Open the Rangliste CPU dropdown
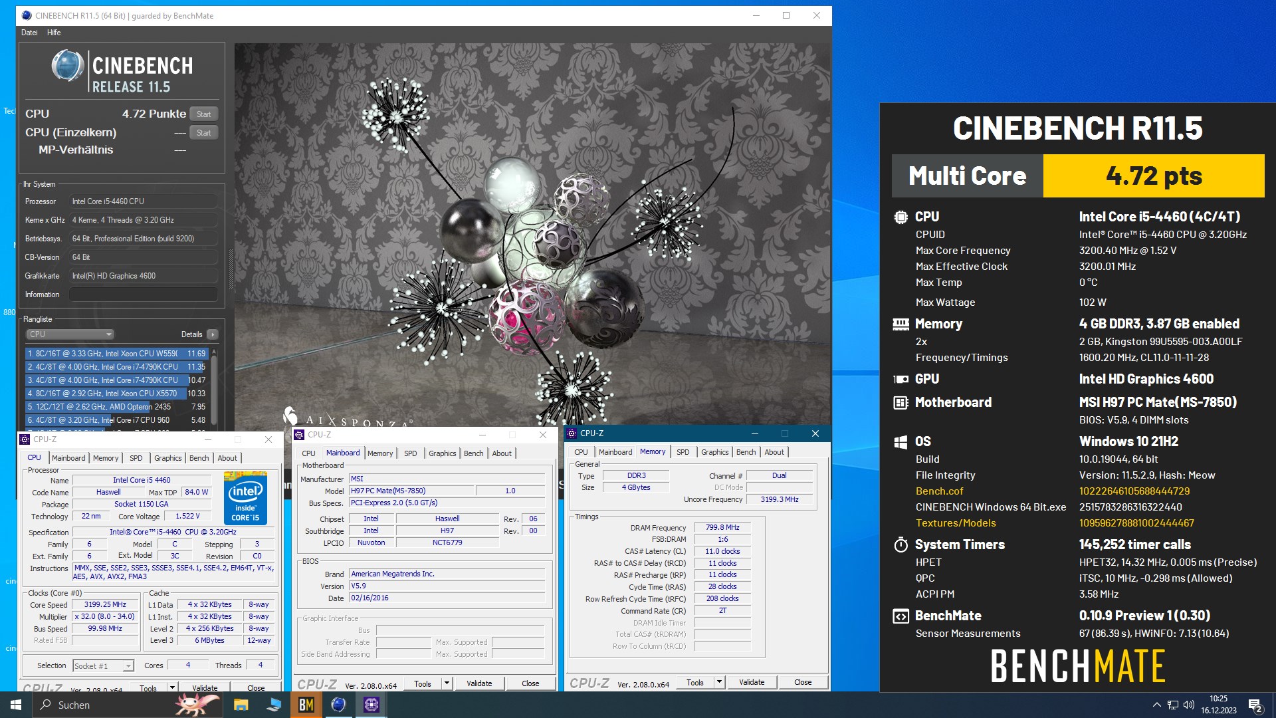The width and height of the screenshot is (1276, 718). pyautogui.click(x=70, y=334)
